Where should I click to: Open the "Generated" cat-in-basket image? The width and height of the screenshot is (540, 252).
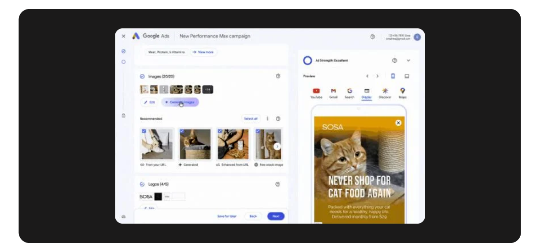[195, 144]
